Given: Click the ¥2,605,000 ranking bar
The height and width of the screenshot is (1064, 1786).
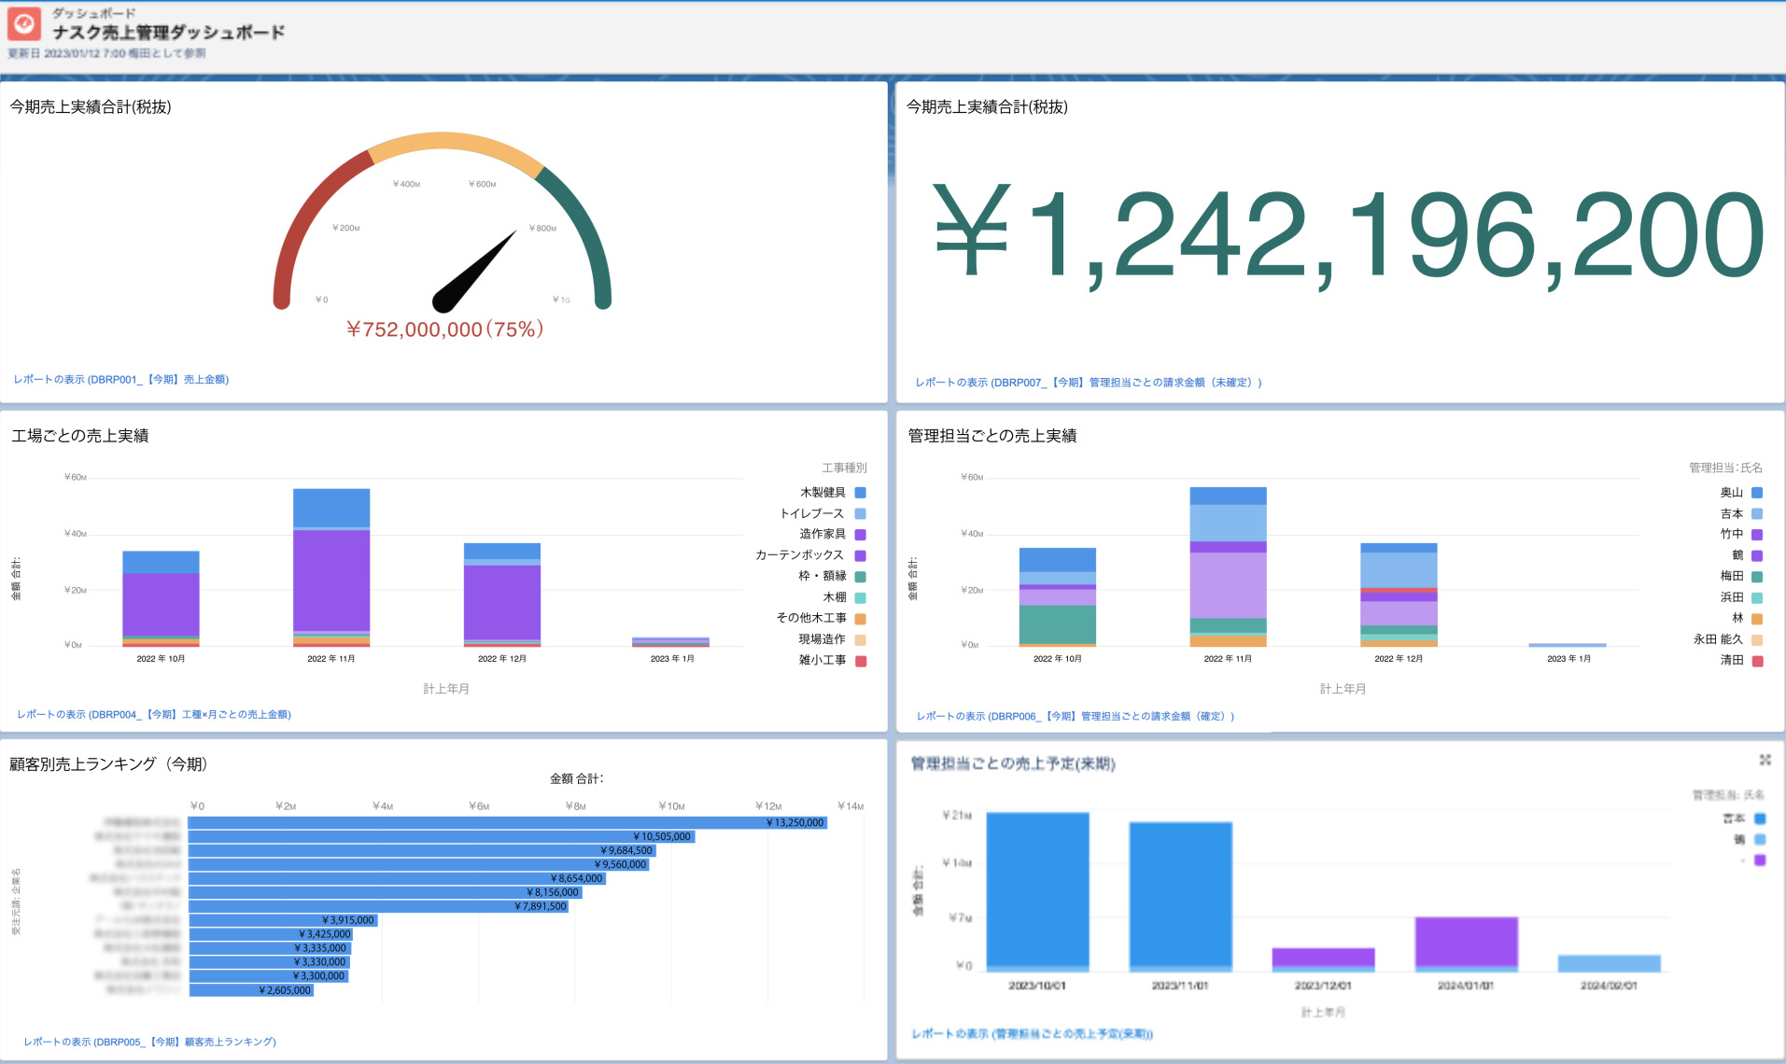Looking at the screenshot, I should tap(251, 990).
